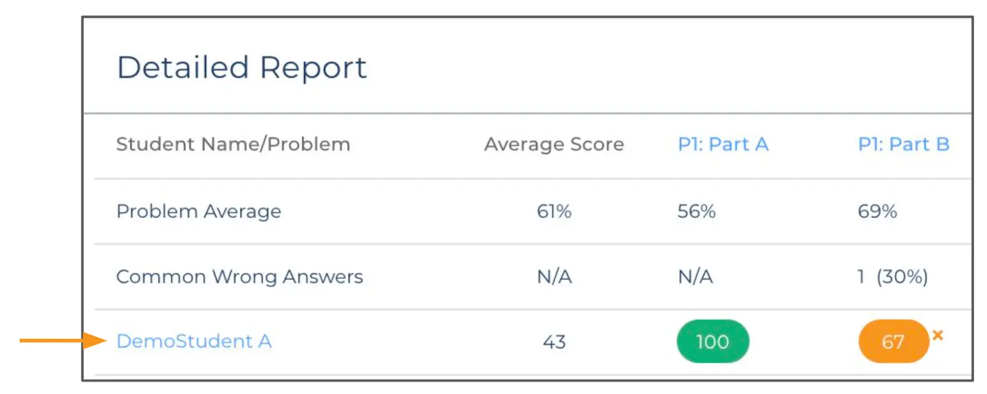Select the 69% value under Part B

[876, 211]
